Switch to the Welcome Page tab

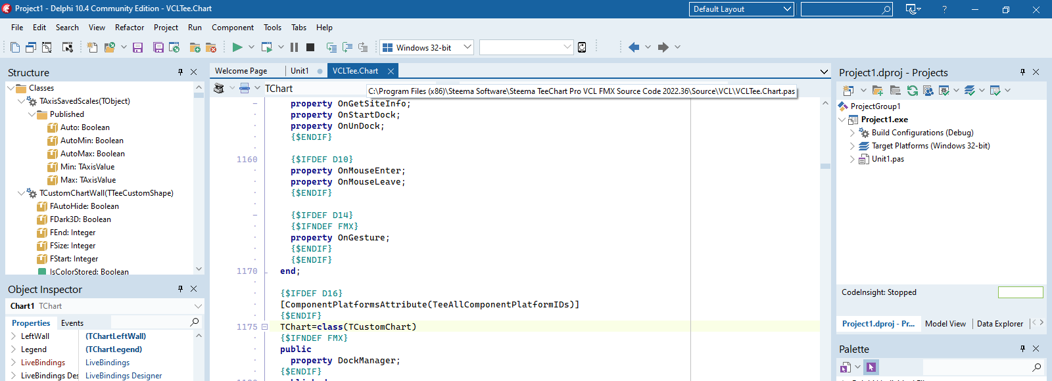tap(241, 71)
